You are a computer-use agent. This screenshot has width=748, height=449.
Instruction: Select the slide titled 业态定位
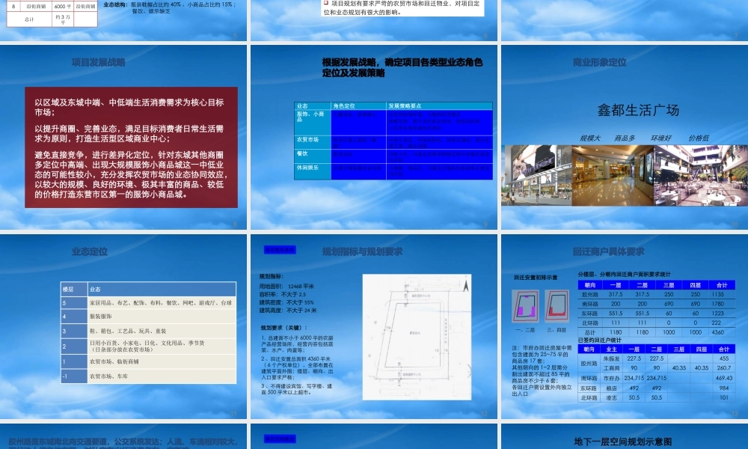123,326
